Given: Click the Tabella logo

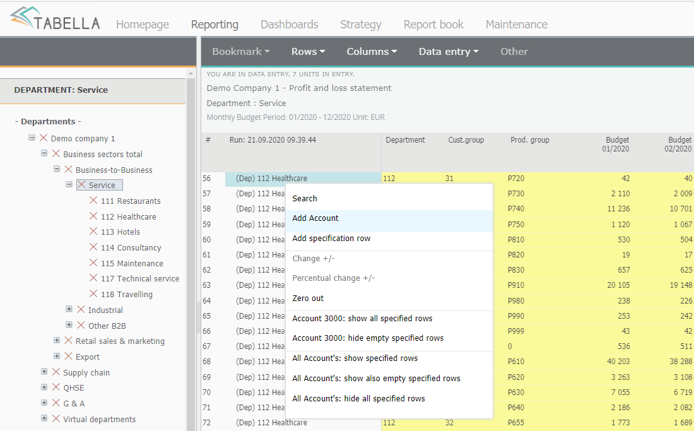Looking at the screenshot, I should coord(55,18).
